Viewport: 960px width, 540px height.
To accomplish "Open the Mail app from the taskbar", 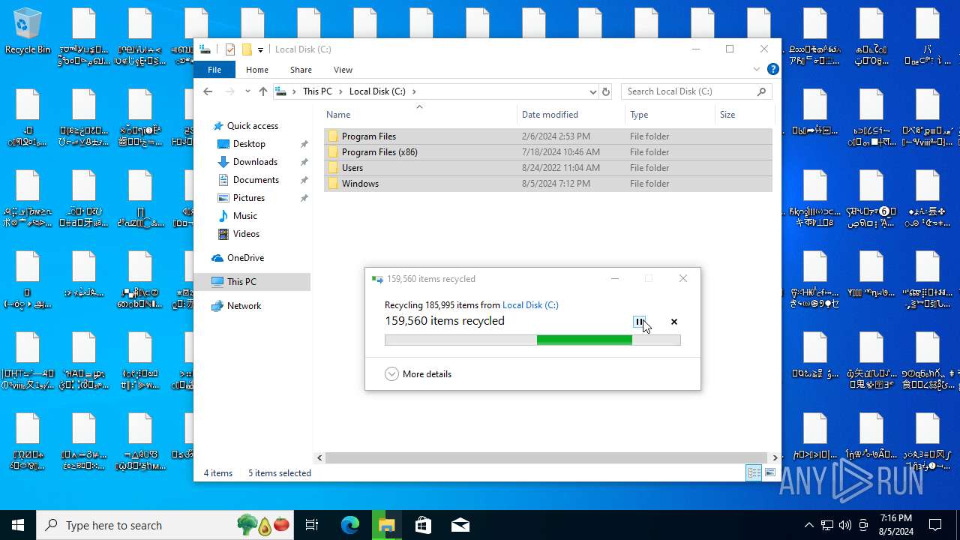I will 460,525.
